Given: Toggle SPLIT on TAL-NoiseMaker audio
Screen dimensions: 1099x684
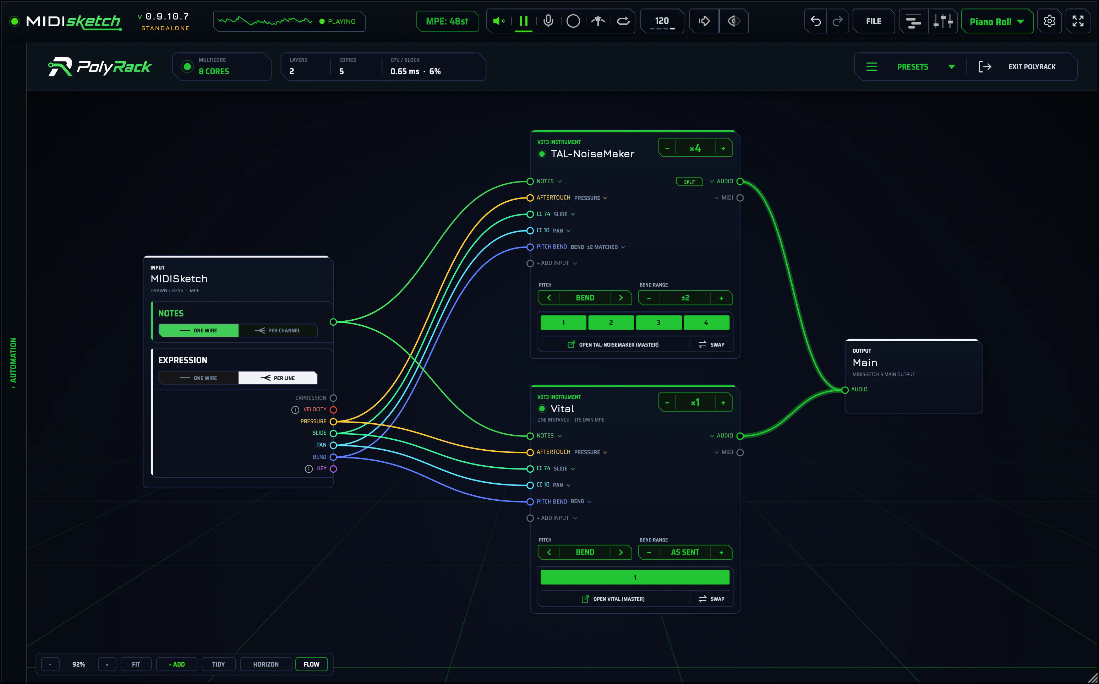Looking at the screenshot, I should [689, 182].
